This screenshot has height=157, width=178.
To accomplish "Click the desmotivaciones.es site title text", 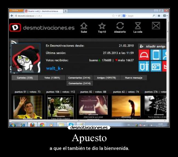I will [49, 28].
